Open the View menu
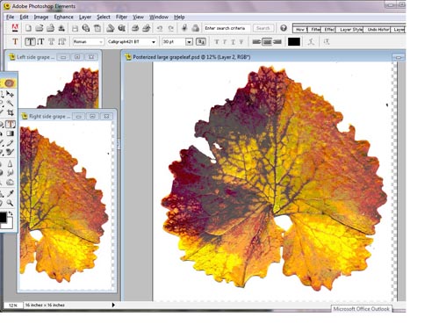This screenshot has width=439, height=331. [138, 17]
